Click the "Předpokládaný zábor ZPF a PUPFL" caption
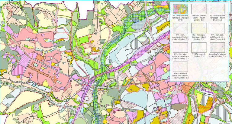 pyautogui.click(x=180, y=76)
